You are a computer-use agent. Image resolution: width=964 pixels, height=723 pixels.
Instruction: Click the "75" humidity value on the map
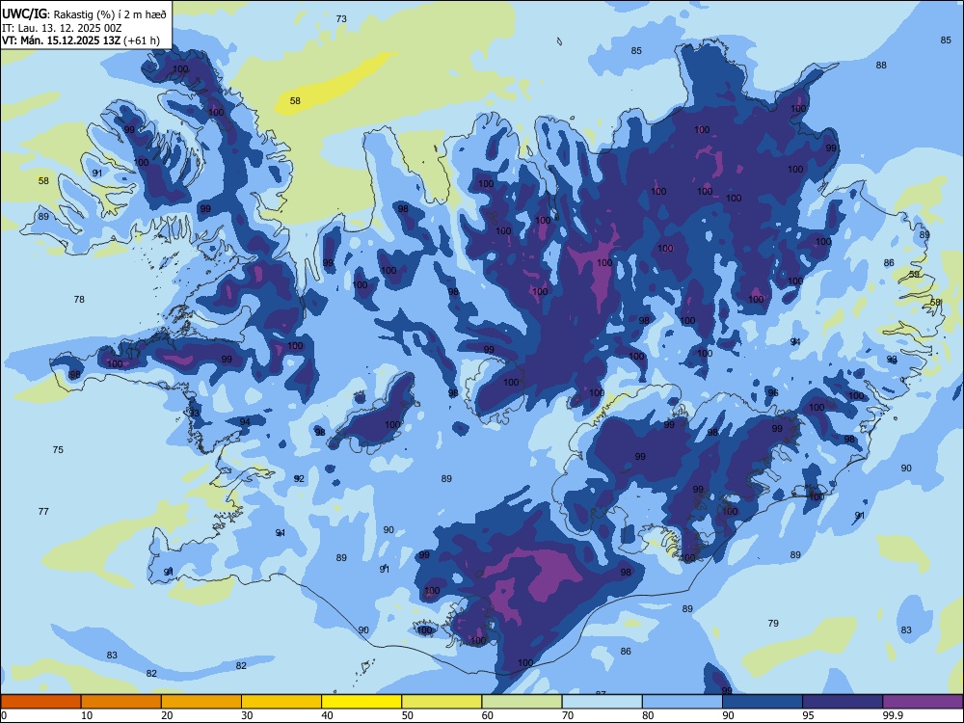[58, 449]
